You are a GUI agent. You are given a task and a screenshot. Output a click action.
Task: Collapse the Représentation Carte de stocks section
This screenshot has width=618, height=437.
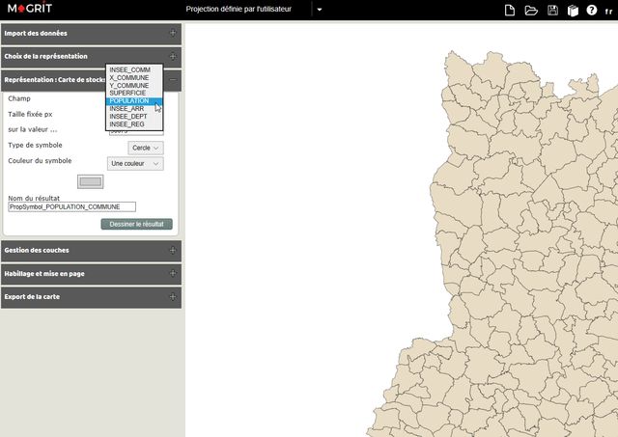(173, 81)
